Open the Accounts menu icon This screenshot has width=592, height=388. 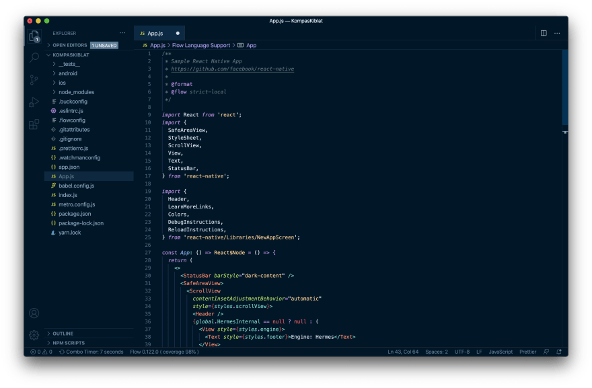click(34, 313)
